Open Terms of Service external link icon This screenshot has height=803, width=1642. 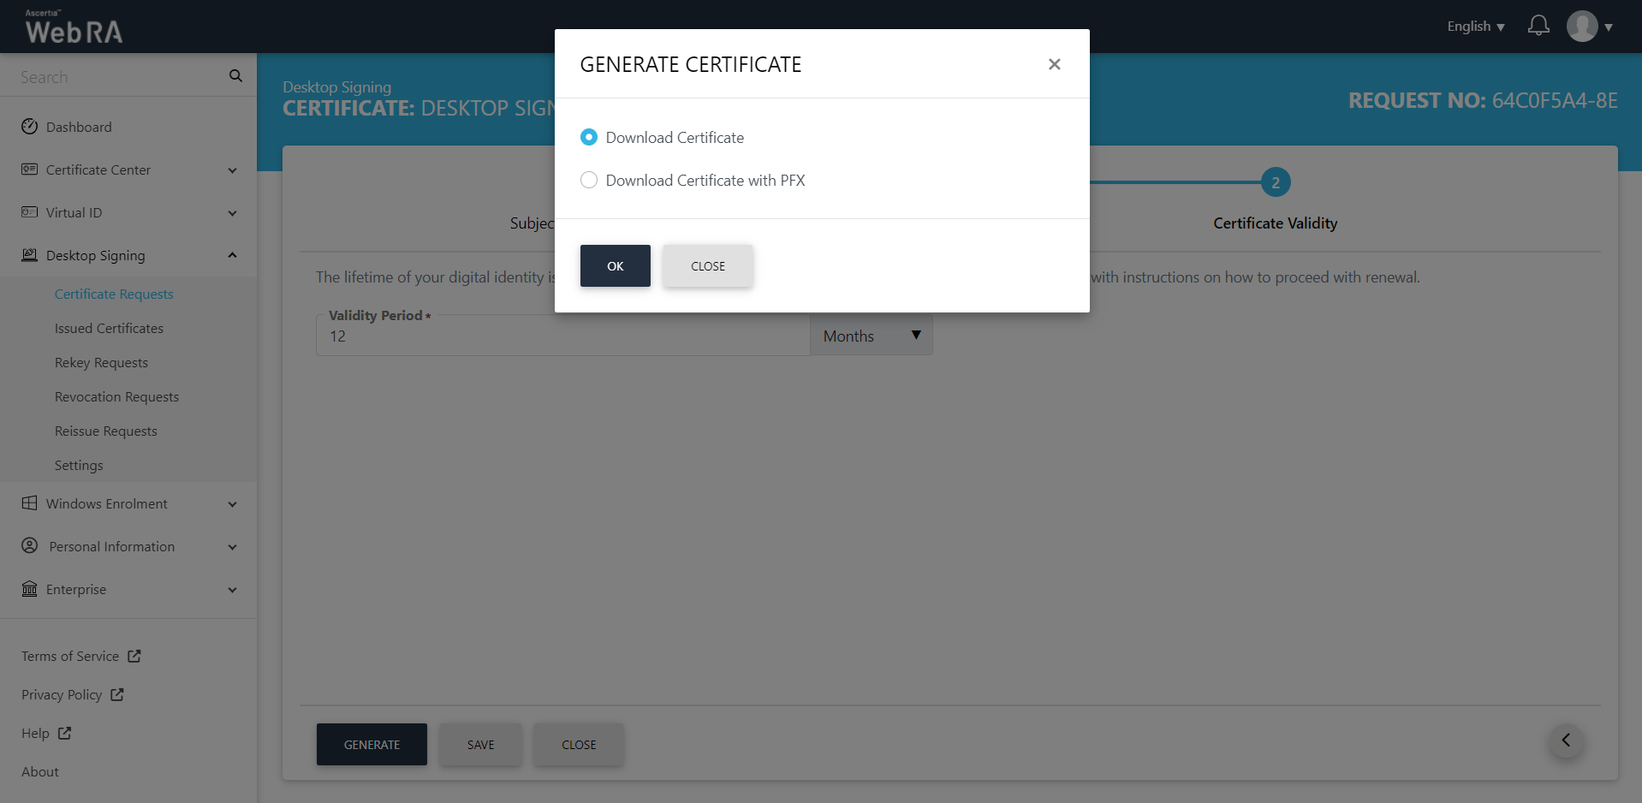(134, 656)
